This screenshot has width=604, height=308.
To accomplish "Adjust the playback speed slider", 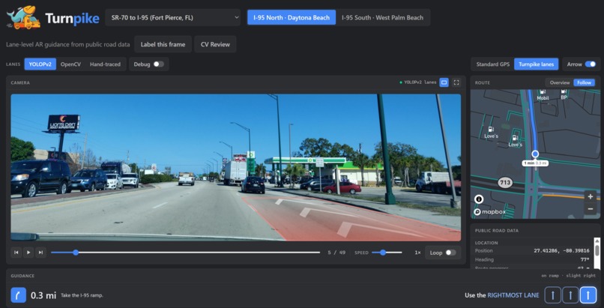I will click(x=387, y=253).
